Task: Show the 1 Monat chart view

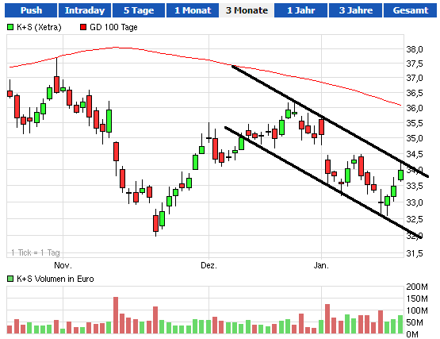Action: pyautogui.click(x=193, y=10)
